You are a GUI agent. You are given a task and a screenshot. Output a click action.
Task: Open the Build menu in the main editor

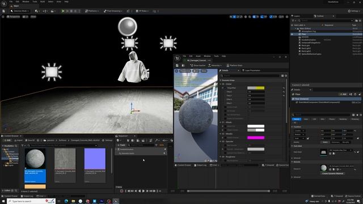click(x=43, y=2)
